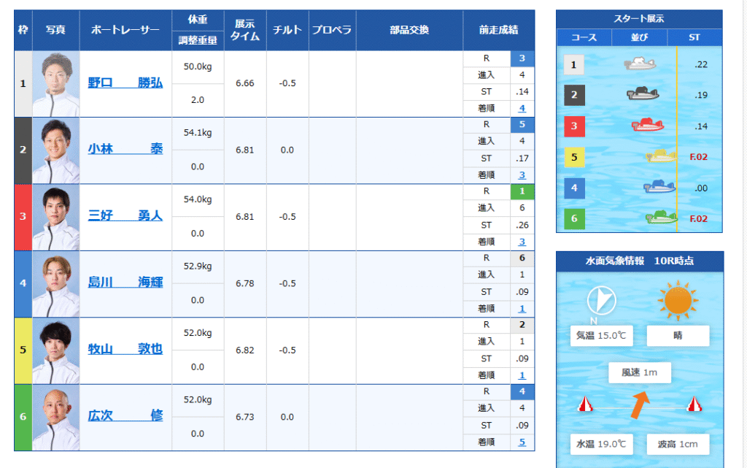Click the yellow boat icon with F.02 start
The height and width of the screenshot is (468, 747).
click(661, 156)
